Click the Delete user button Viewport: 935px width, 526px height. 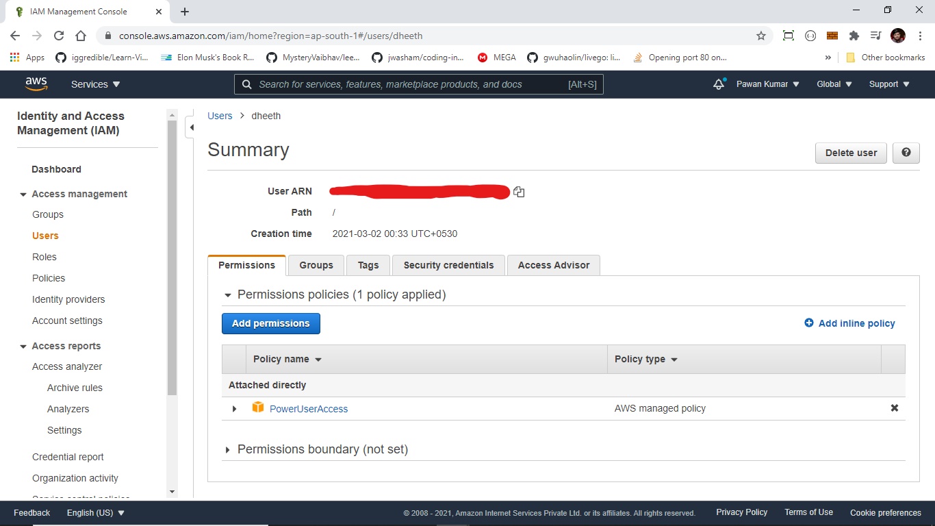[x=851, y=153]
